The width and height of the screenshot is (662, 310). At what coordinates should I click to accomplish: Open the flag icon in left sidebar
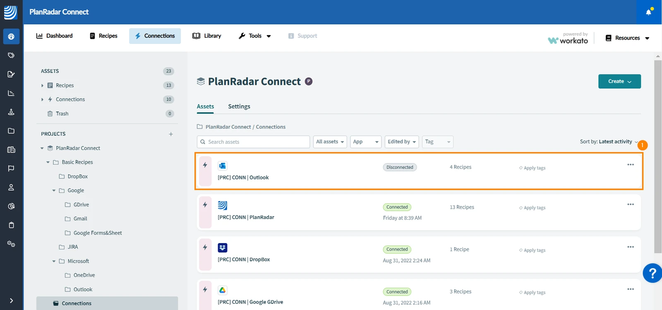click(11, 168)
